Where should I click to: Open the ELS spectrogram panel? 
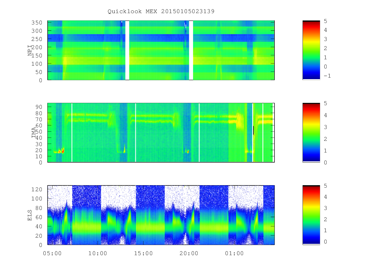click(161, 215)
